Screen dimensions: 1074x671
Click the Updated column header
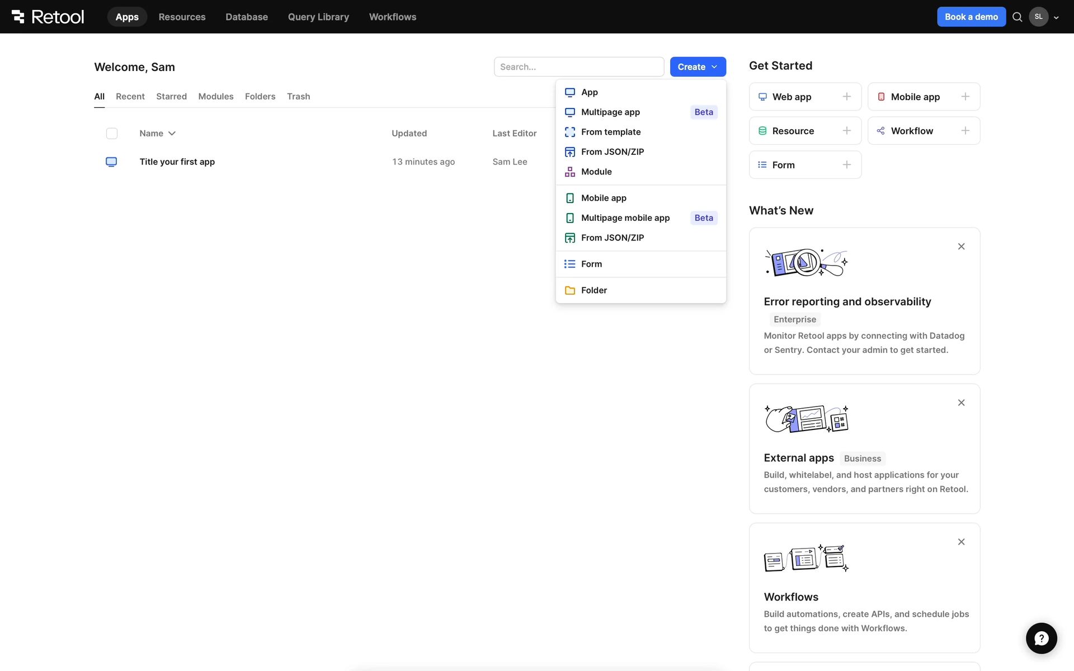(409, 133)
